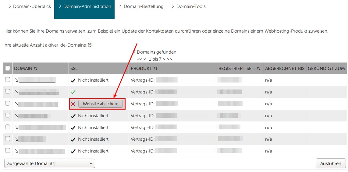Jump to last page with >> link
Viewport: 348px width, 172px height.
click(x=169, y=59)
